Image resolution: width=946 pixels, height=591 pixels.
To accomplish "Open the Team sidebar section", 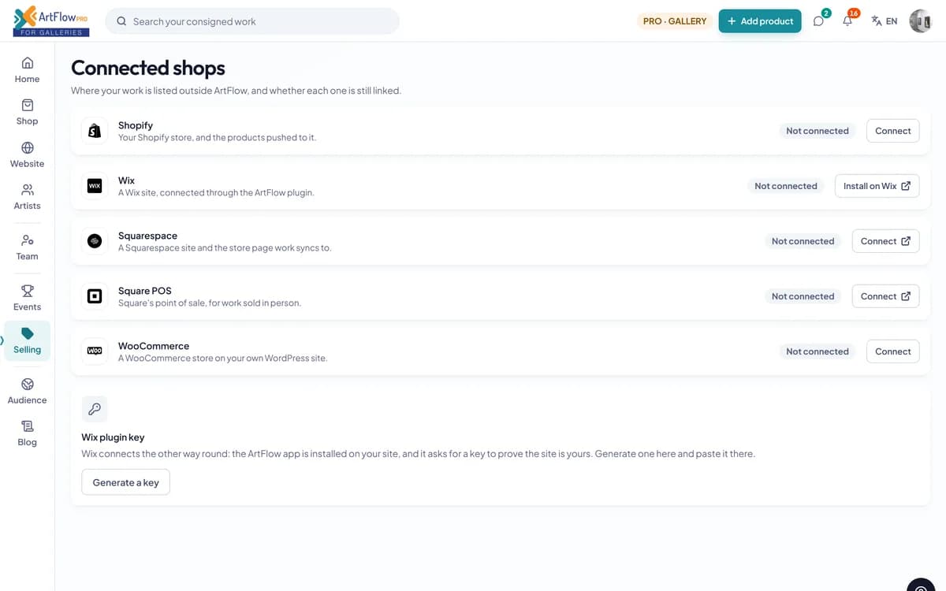I will [x=27, y=247].
